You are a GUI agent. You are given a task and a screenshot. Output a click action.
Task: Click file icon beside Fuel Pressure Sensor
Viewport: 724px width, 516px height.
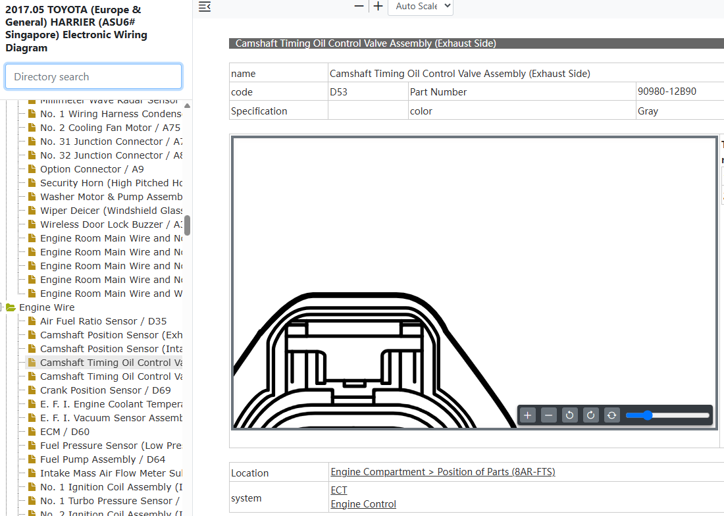click(x=32, y=446)
